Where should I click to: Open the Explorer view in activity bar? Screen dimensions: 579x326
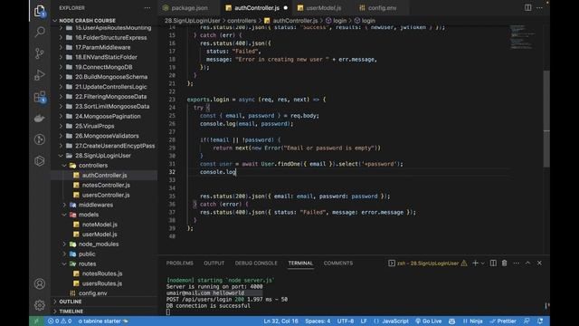(x=40, y=12)
